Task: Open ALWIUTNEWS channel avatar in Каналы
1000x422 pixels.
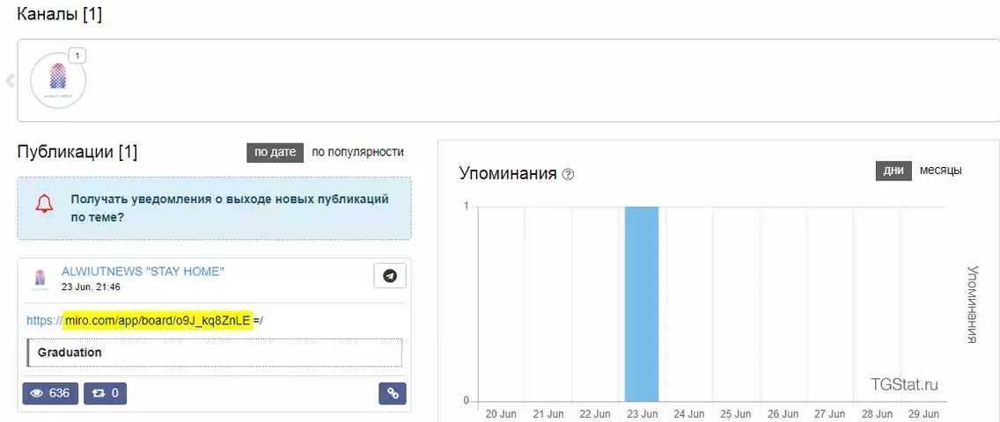Action: tap(58, 80)
